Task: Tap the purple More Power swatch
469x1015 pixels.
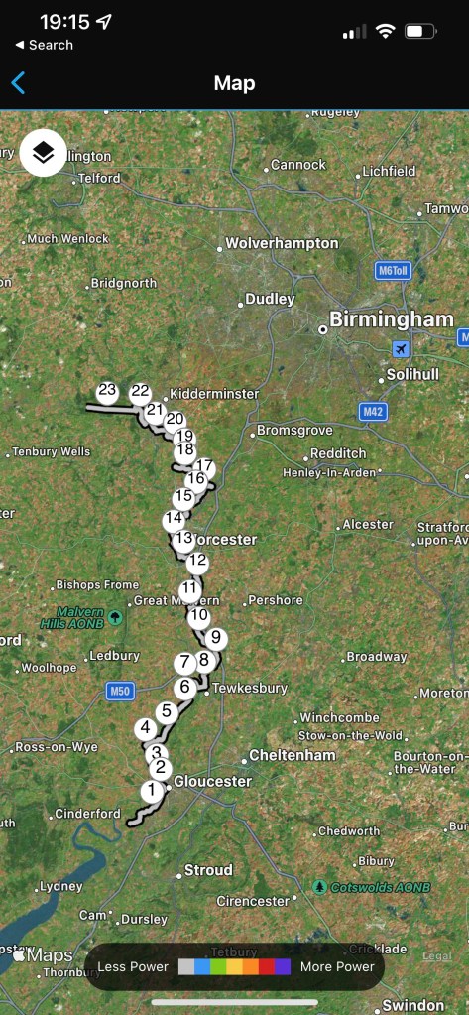Action: point(283,967)
